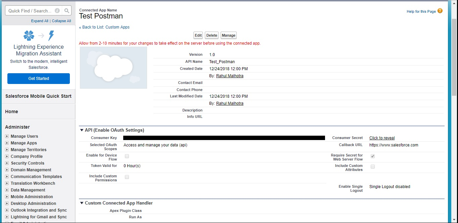The image size is (458, 223).
Task: Click the Quick Find search magnifier icon
Action: pos(67,11)
